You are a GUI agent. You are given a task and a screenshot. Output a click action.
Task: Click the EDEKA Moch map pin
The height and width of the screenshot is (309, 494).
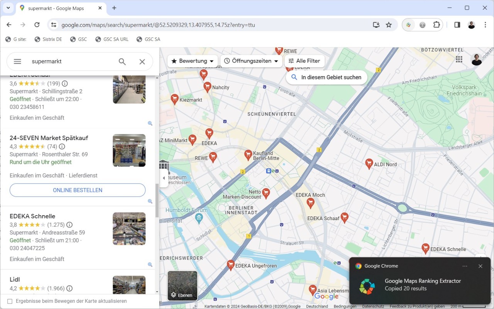point(310,203)
